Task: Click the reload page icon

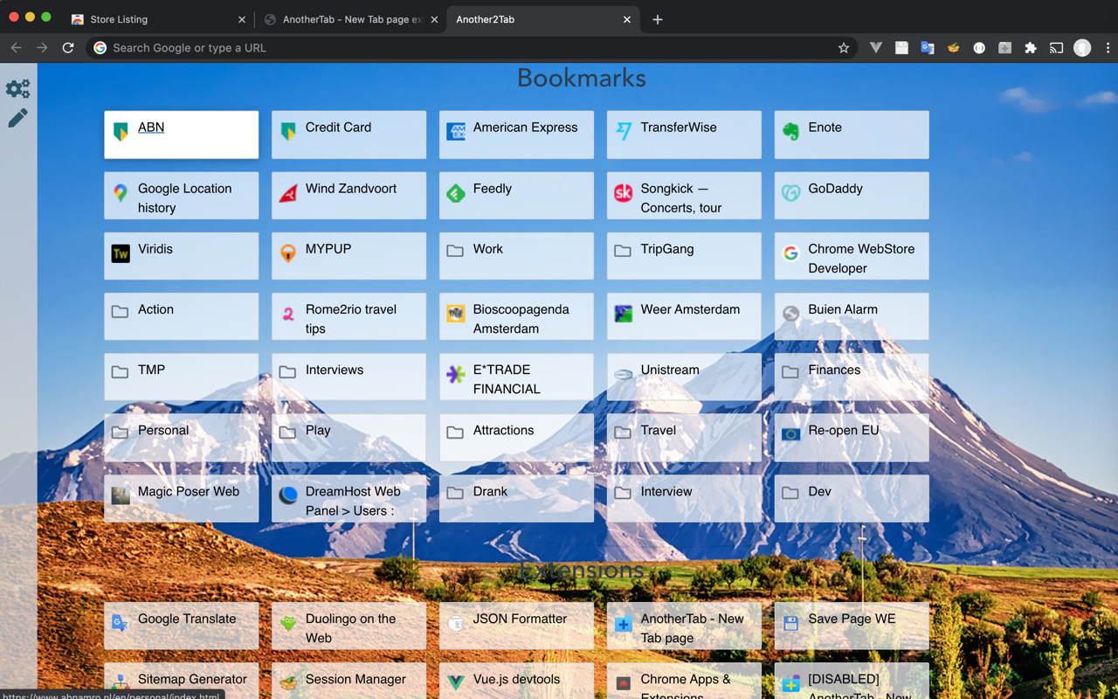Action: (68, 48)
